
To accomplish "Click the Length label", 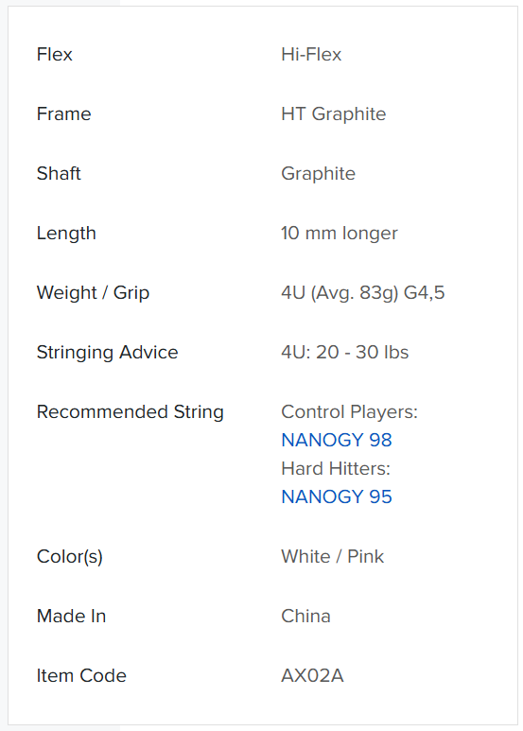I will tap(66, 233).
